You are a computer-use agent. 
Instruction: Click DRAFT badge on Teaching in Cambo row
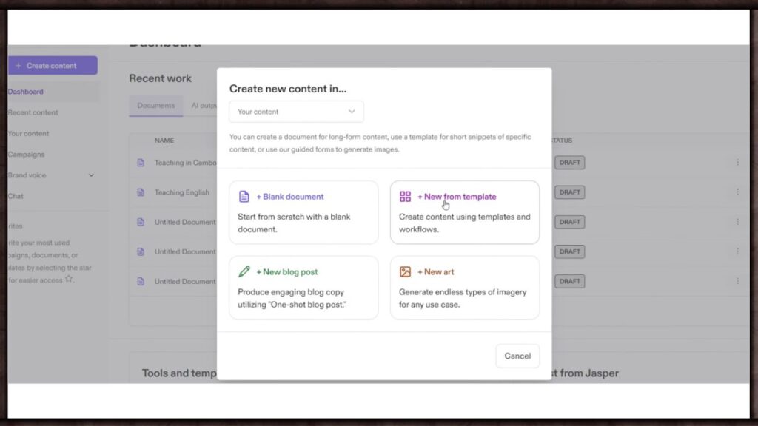point(569,163)
